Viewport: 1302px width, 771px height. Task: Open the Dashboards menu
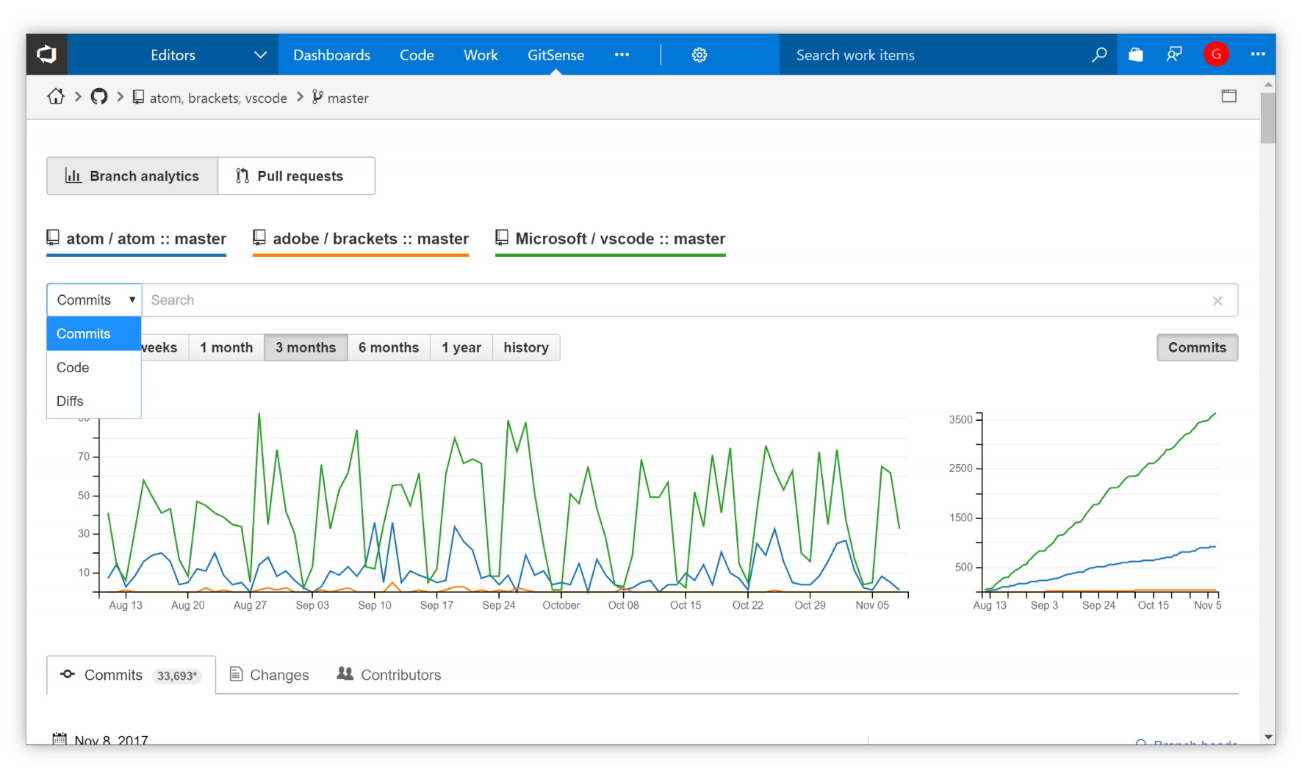[x=331, y=55]
